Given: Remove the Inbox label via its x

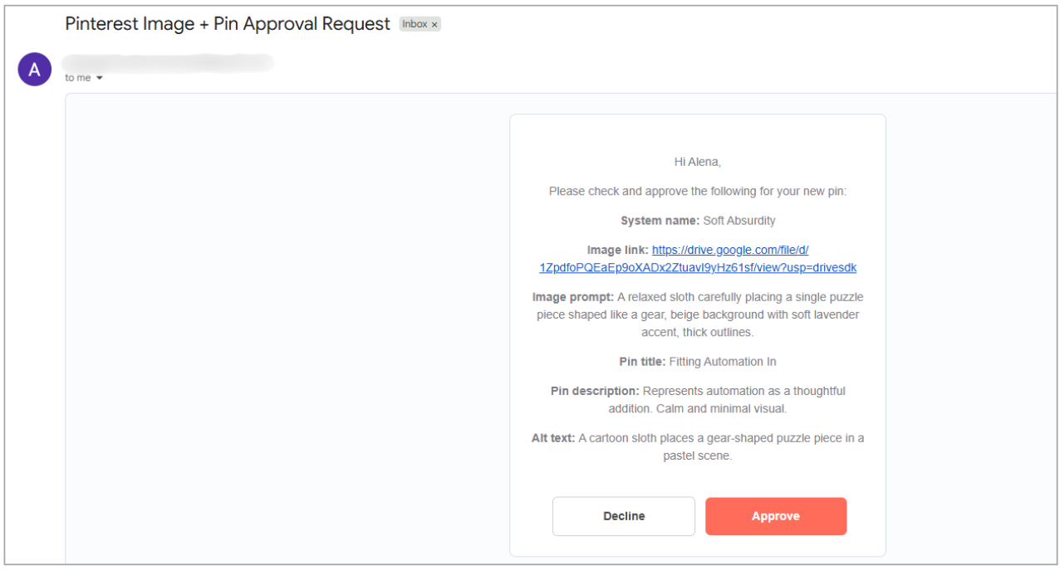Looking at the screenshot, I should [x=435, y=24].
